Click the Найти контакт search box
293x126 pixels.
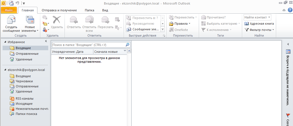(257, 17)
